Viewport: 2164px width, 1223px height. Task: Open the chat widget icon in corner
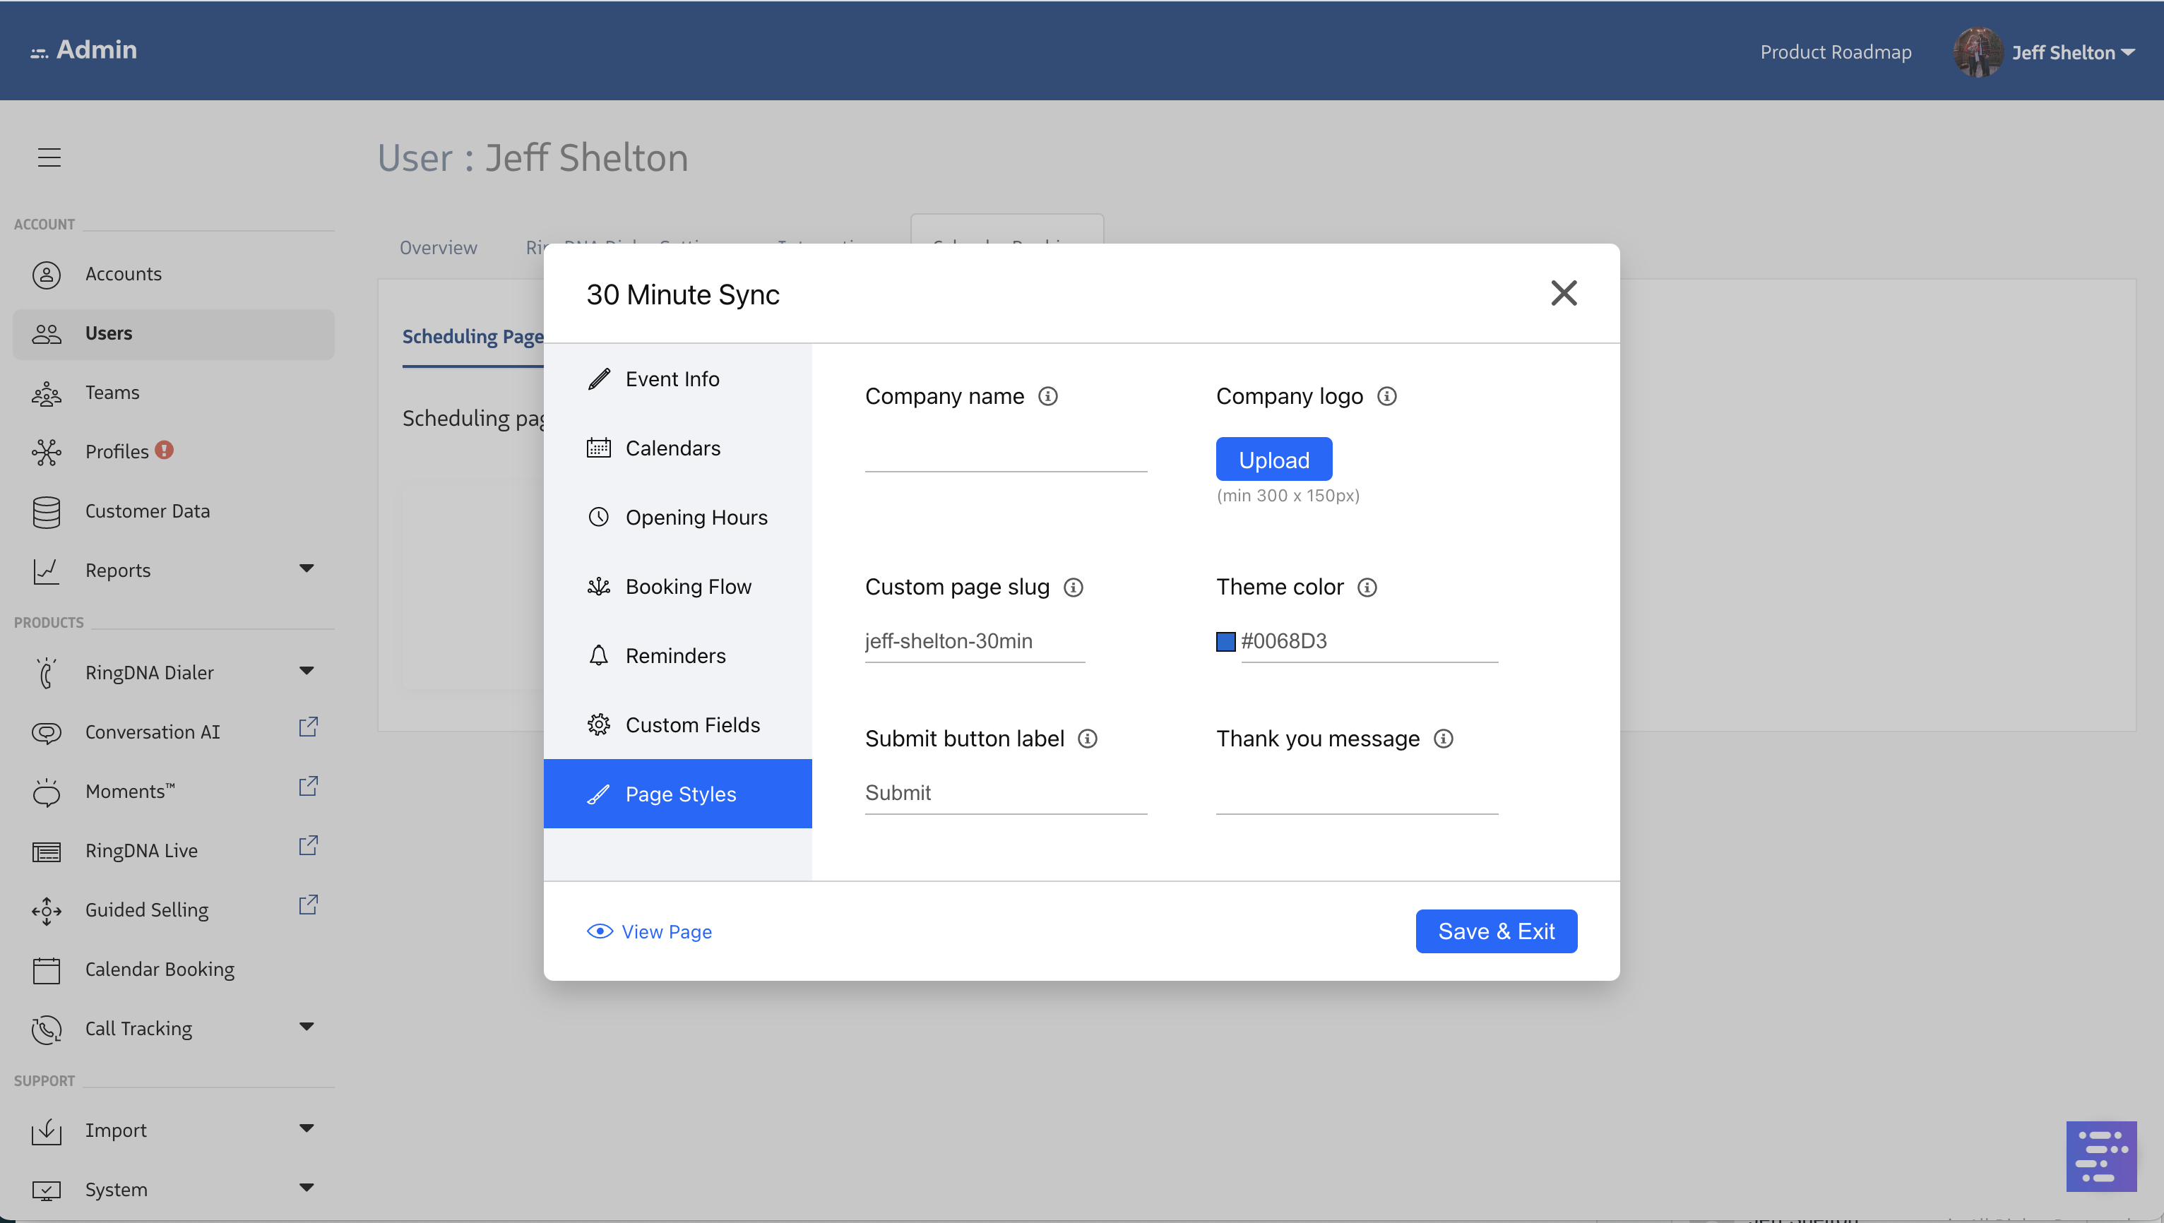tap(2100, 1156)
